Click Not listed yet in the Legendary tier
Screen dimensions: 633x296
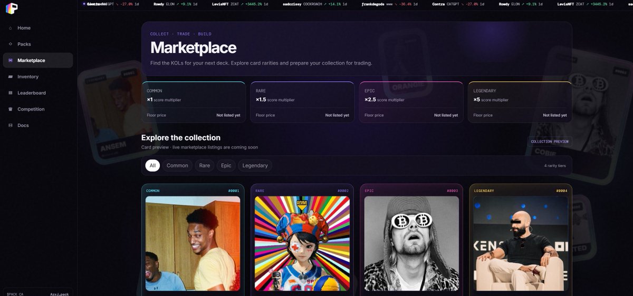pyautogui.click(x=555, y=115)
